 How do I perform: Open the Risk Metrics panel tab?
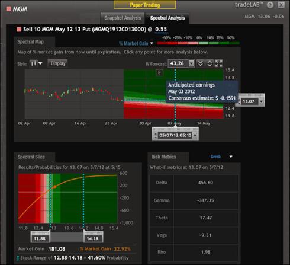(x=163, y=157)
